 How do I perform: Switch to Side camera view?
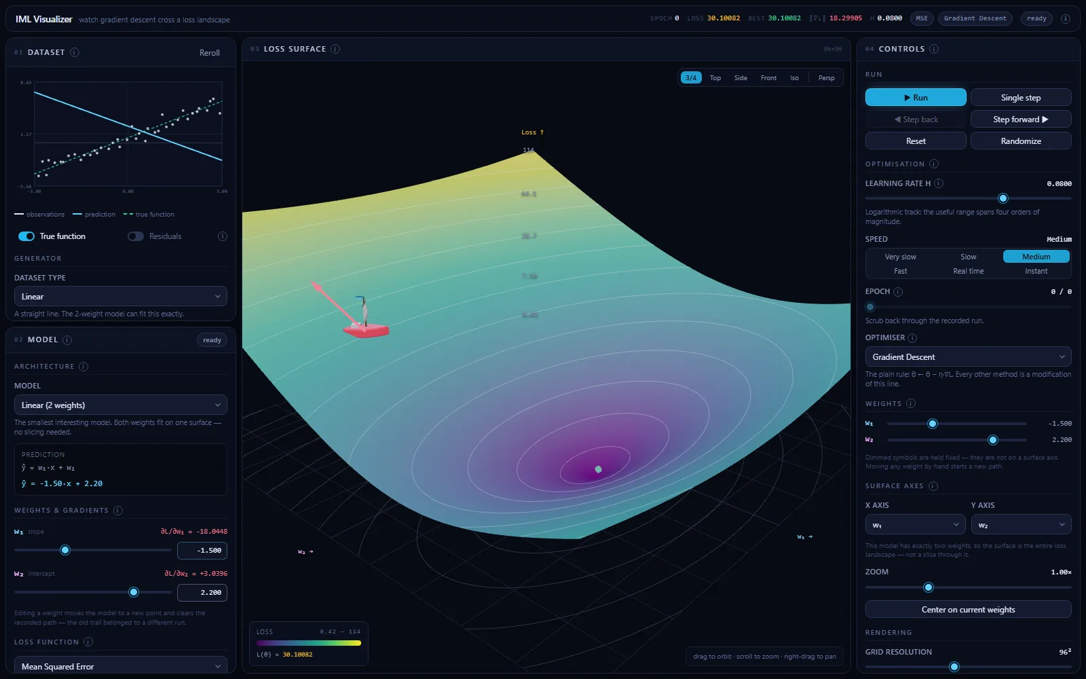click(x=741, y=78)
